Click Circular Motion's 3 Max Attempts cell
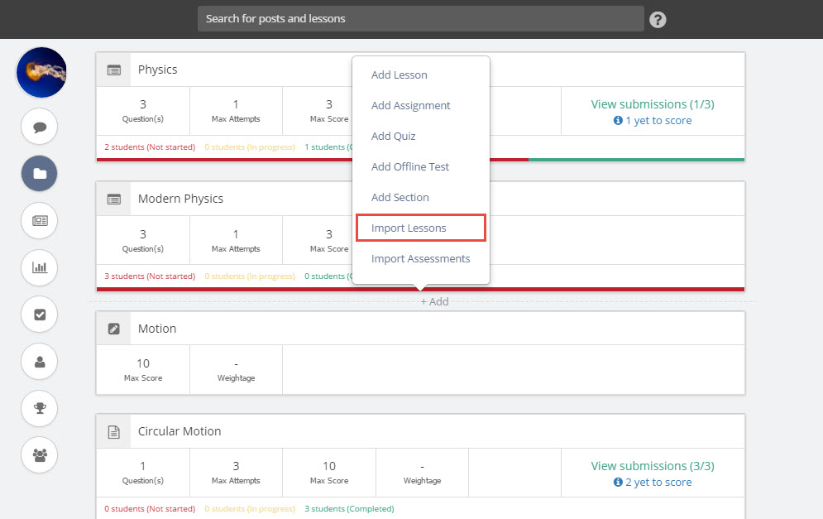823x519 pixels. 237,473
